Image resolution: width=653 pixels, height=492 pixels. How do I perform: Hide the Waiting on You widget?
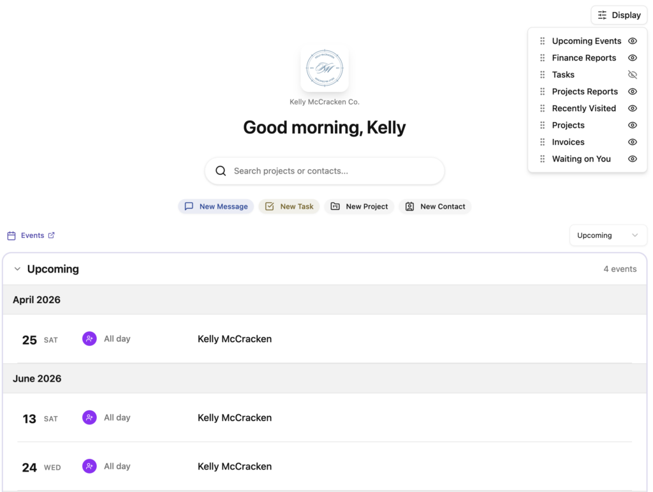(x=632, y=158)
